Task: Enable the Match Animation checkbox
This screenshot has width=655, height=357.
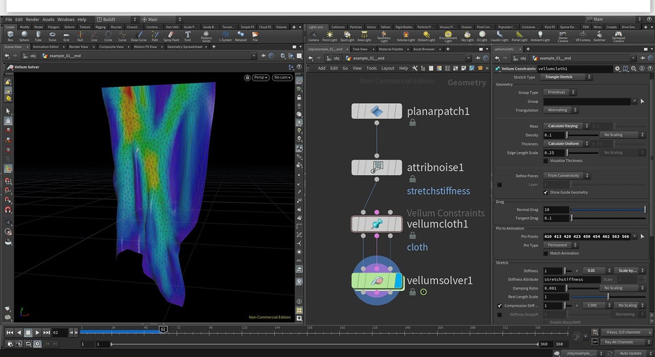Action: click(546, 253)
